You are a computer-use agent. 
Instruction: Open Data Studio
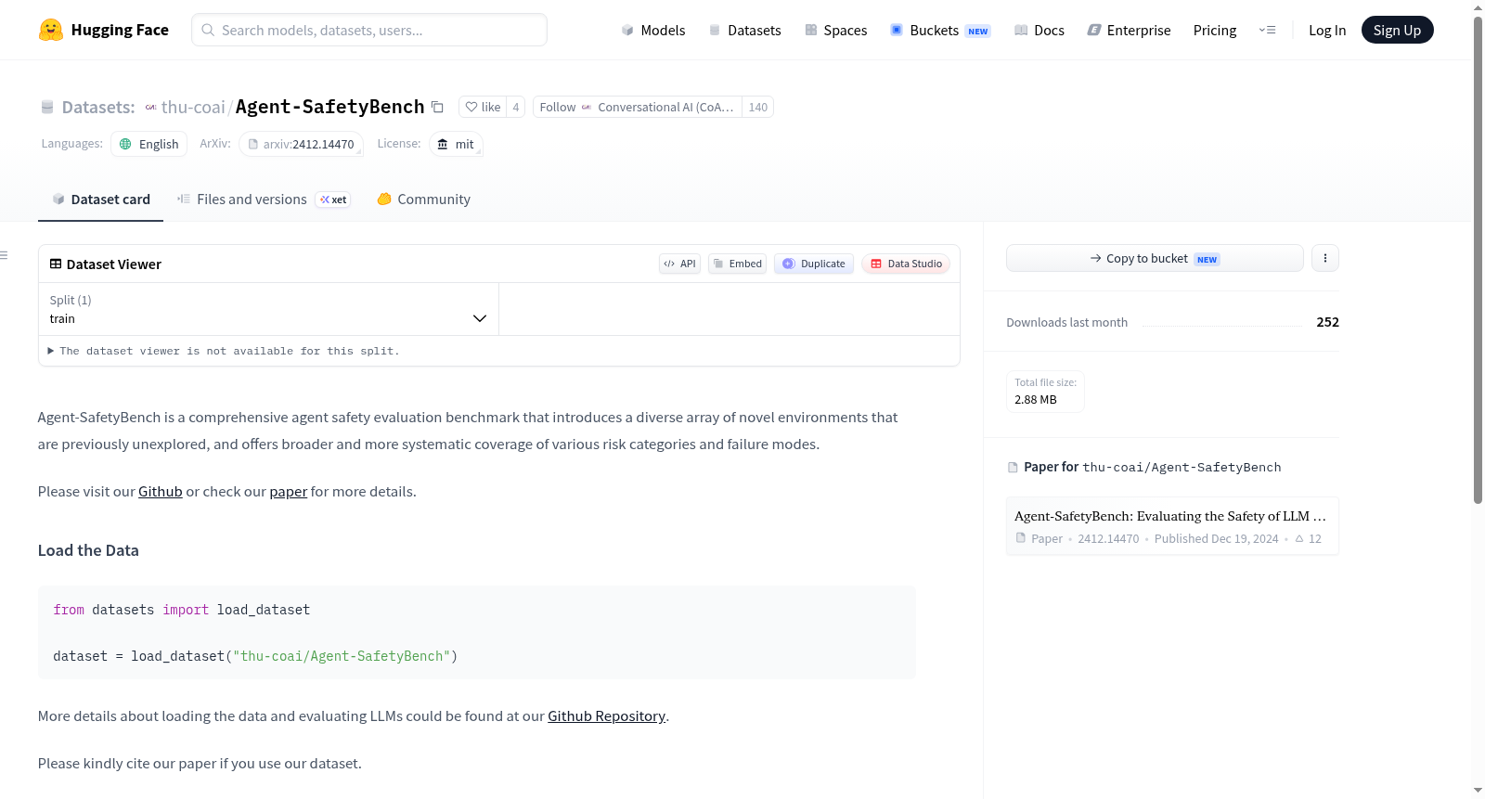[x=906, y=264]
